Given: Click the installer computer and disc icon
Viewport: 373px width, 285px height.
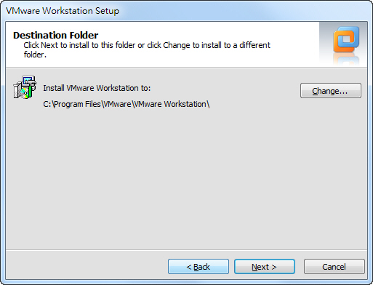Looking at the screenshot, I should [25, 87].
